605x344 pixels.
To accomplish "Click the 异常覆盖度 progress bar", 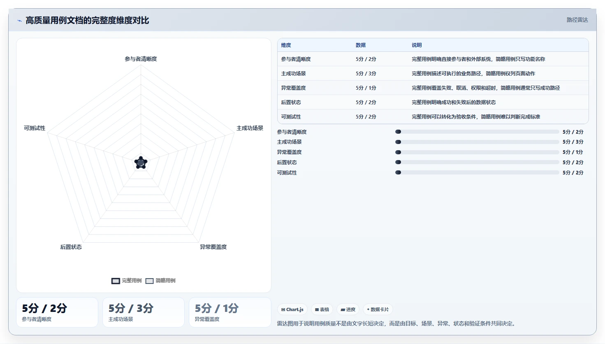I will tap(477, 152).
